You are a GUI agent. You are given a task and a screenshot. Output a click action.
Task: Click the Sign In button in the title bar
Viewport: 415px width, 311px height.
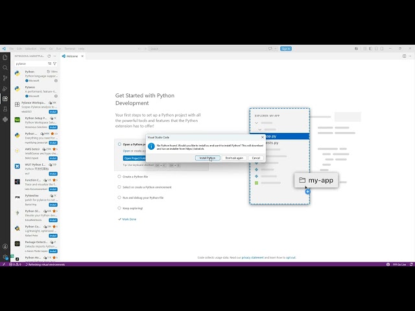[x=286, y=49]
